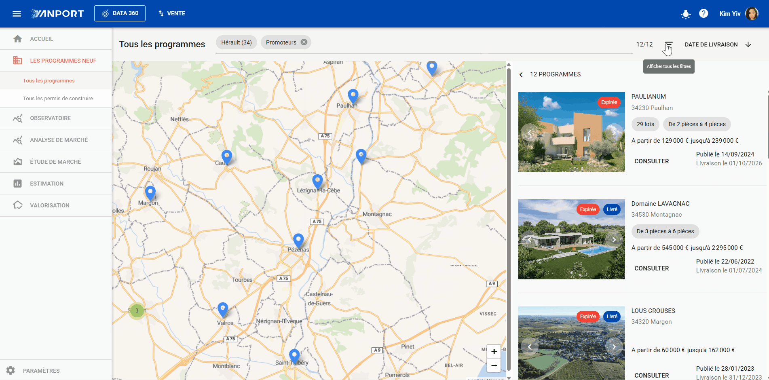Click the map panel vertical scrollbar
Screen dimensions: 769x380
click(x=509, y=220)
